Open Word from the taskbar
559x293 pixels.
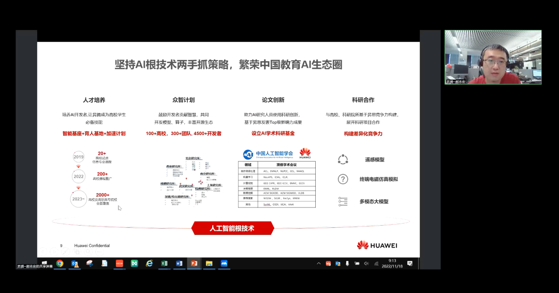180,263
